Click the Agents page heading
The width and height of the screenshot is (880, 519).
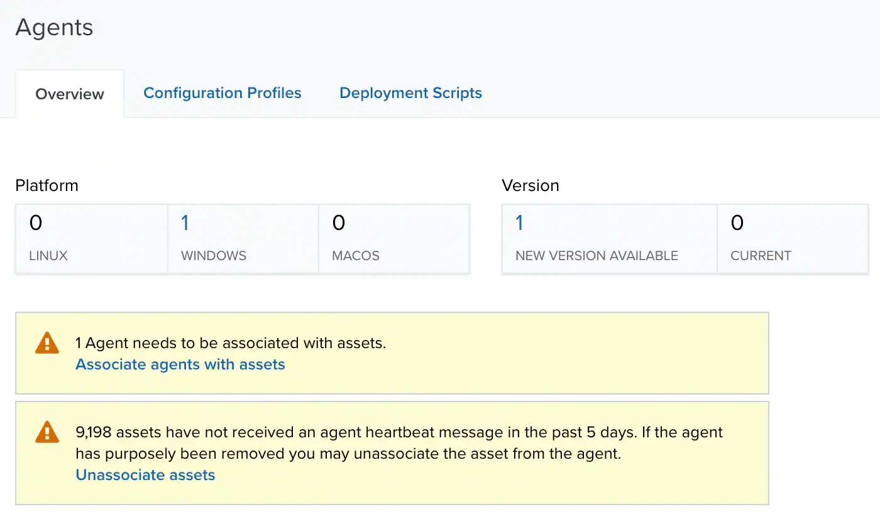(x=54, y=28)
